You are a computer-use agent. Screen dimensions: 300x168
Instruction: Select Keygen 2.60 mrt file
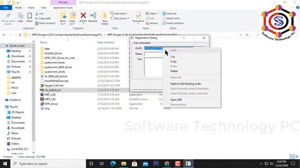click(54, 85)
